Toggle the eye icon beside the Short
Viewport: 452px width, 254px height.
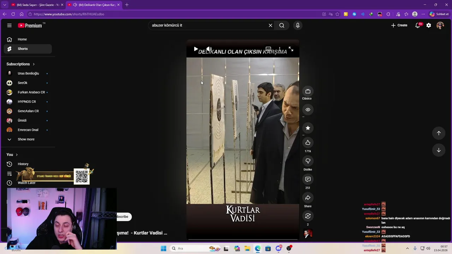point(308,110)
